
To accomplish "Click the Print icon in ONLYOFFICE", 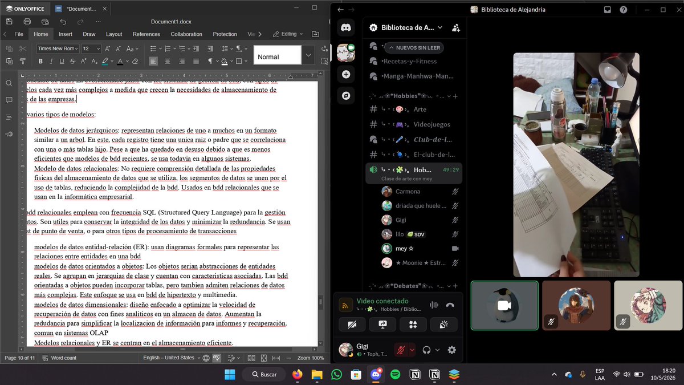I will (x=27, y=22).
